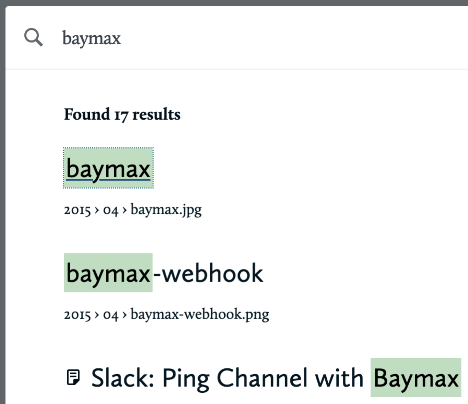Select 04 in the baymax-webhook.png breadcrumb
Image resolution: width=468 pixels, height=404 pixels.
click(110, 314)
